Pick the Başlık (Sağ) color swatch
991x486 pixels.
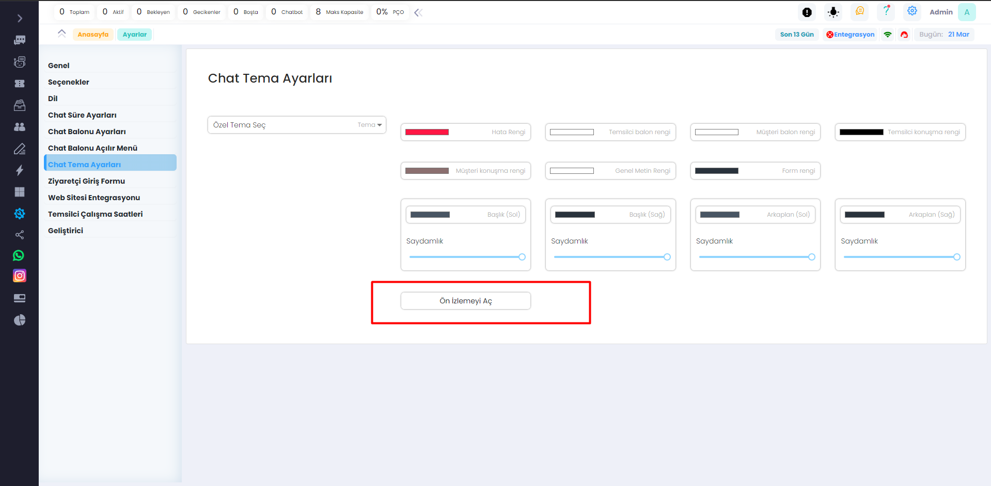tap(575, 215)
